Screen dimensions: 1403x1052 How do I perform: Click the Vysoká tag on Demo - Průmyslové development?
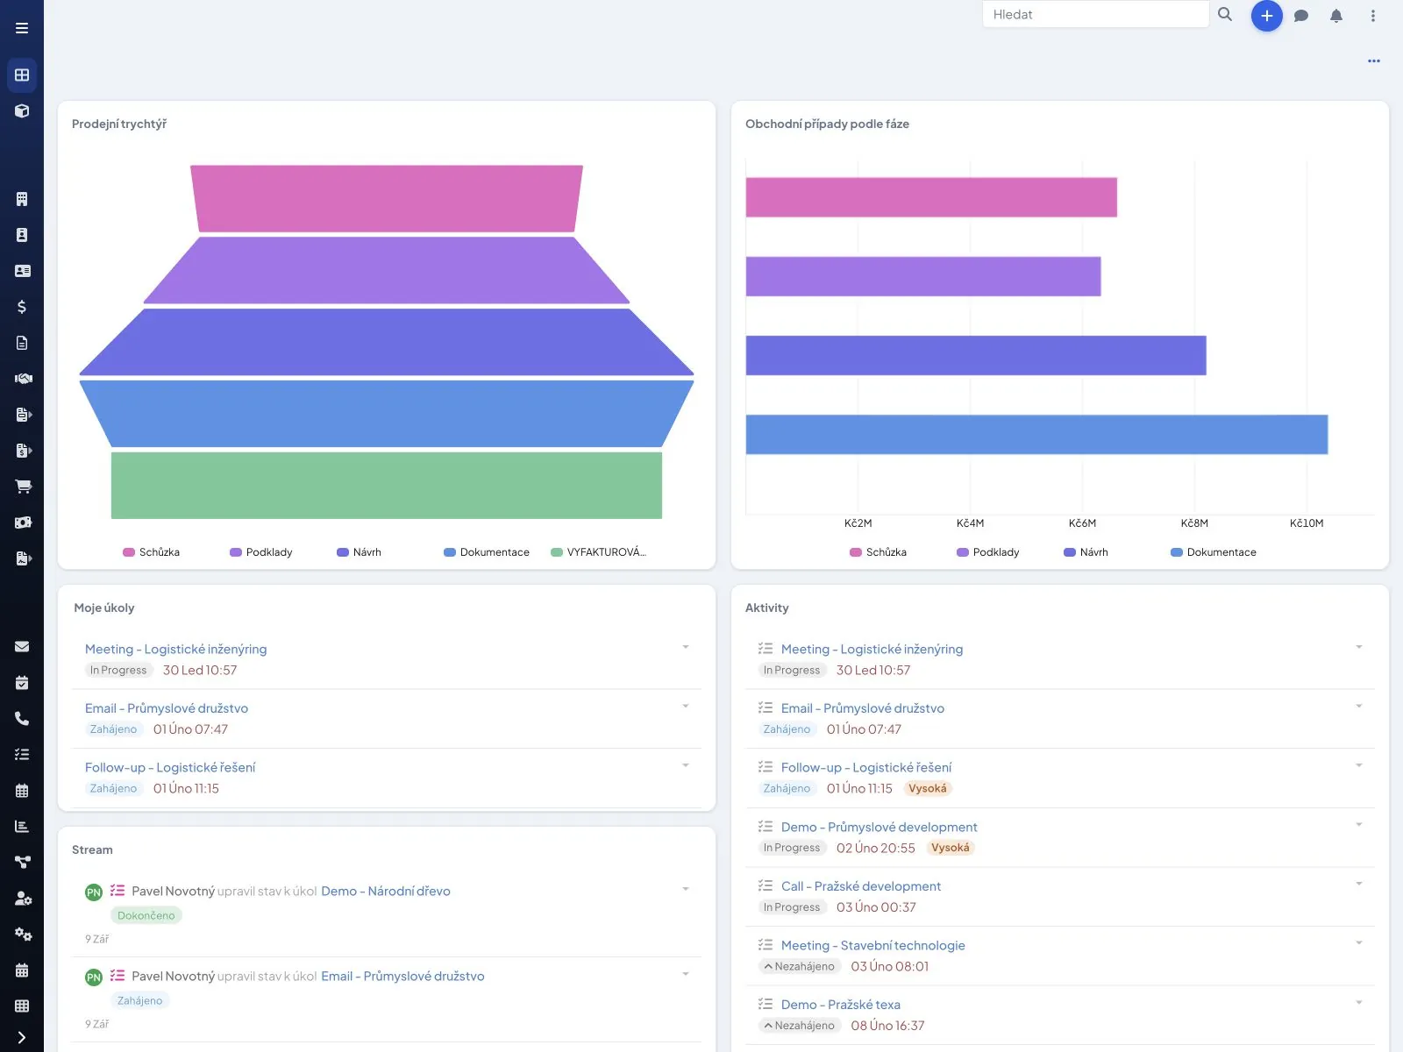(x=951, y=848)
